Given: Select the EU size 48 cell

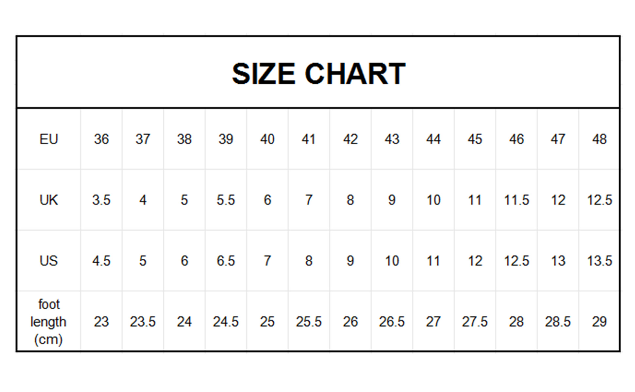Looking at the screenshot, I should [599, 139].
